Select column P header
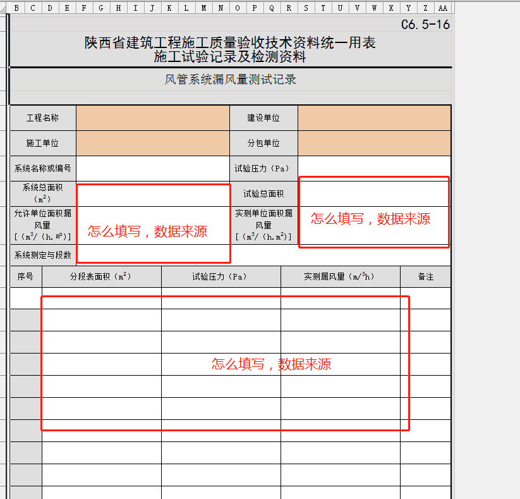Screen dimensions: 520x499 pyautogui.click(x=255, y=8)
